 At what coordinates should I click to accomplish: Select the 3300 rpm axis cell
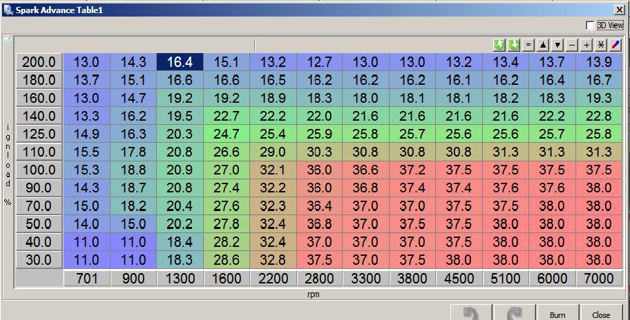pyautogui.click(x=365, y=279)
